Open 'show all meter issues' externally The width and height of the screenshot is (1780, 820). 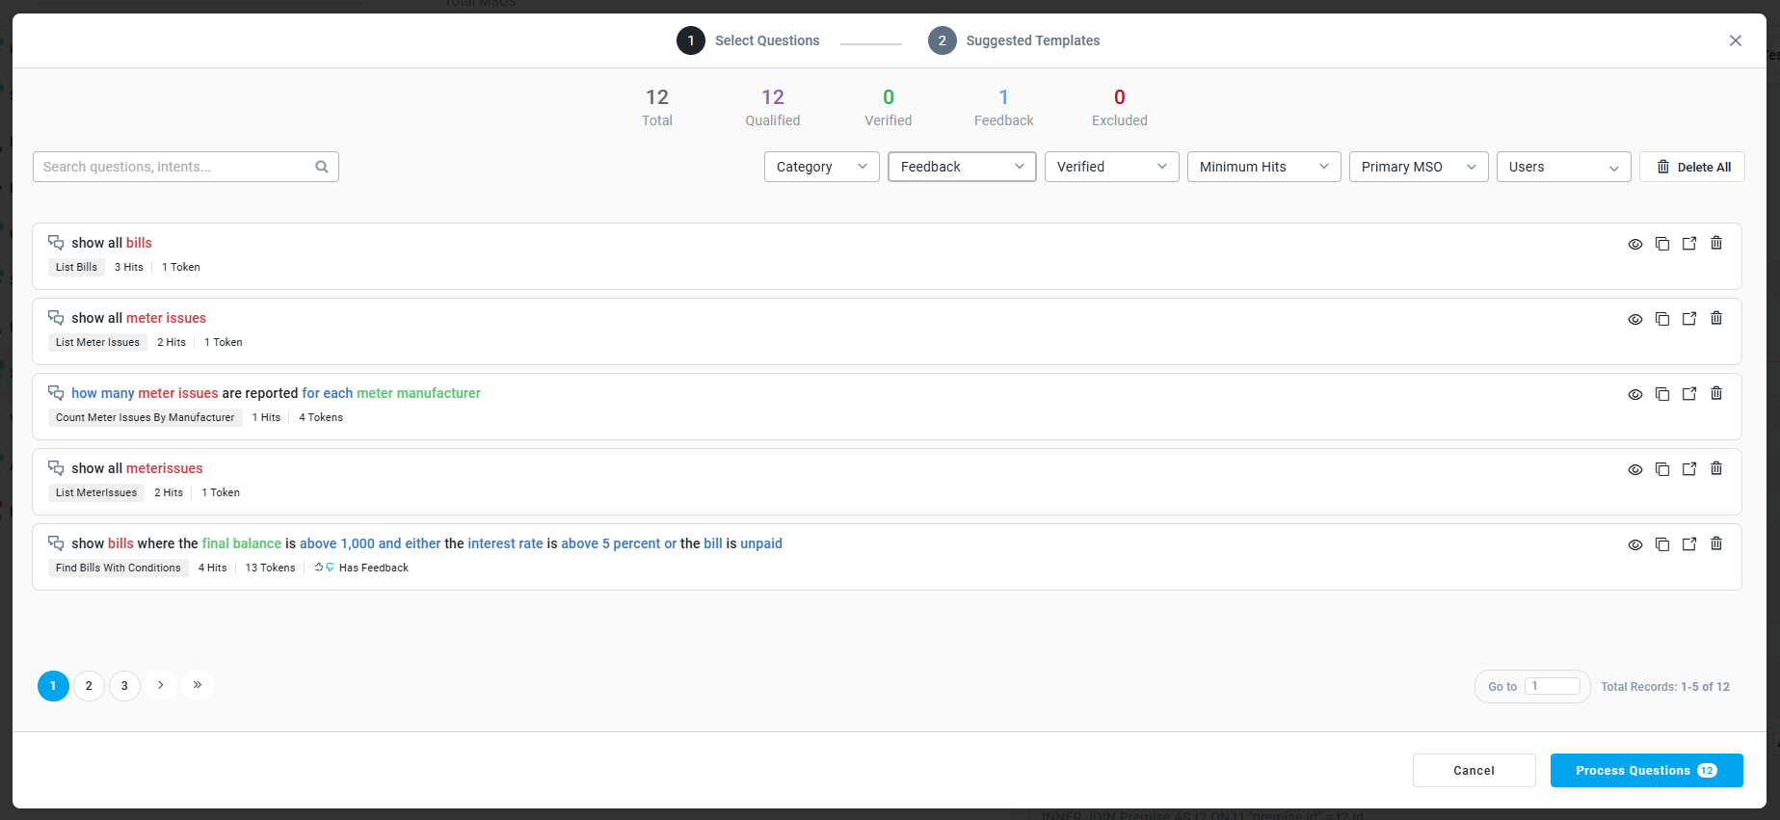(x=1689, y=319)
